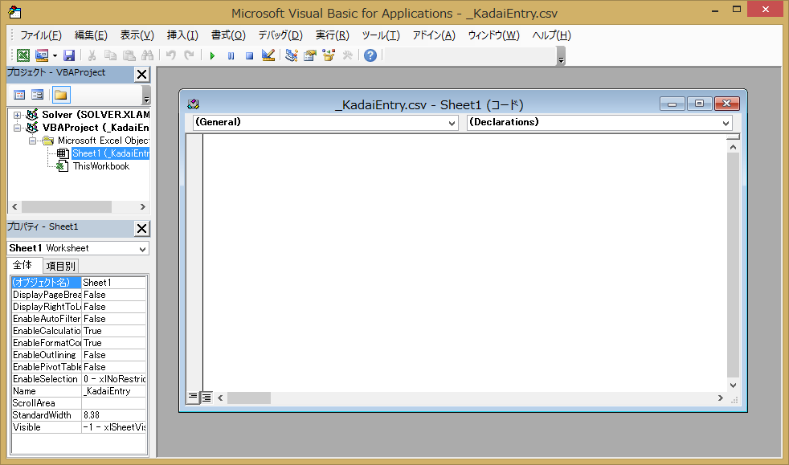789x465 pixels.
Task: Click View Object icon in Project panel
Action: coord(37,95)
